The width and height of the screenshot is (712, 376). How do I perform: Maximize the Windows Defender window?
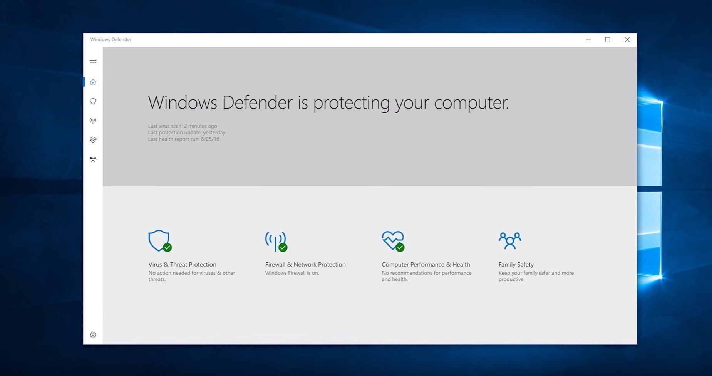point(608,40)
